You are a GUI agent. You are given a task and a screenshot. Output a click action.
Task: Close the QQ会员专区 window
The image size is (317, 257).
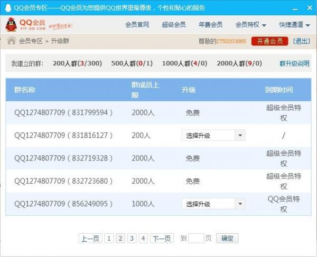point(310,8)
